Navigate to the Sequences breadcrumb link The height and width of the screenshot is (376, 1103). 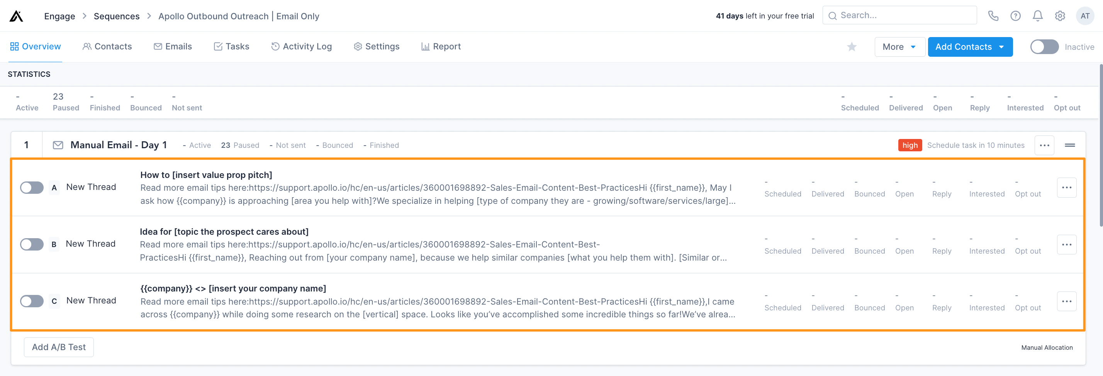(116, 16)
